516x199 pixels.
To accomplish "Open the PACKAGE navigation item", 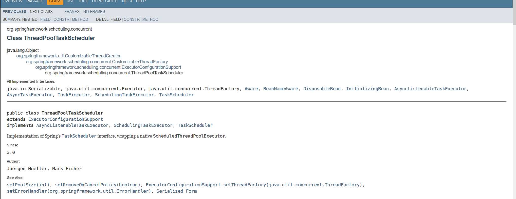I will point(35,1).
